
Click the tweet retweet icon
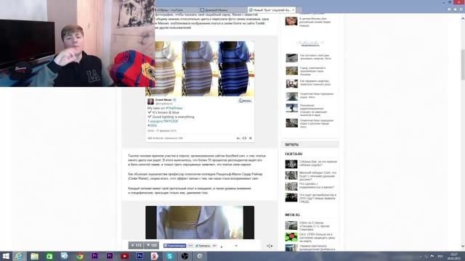pos(244,138)
